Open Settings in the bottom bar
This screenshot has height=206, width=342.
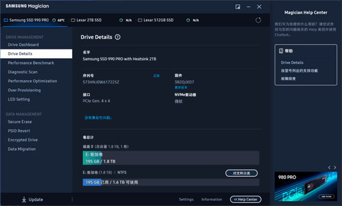point(186,200)
